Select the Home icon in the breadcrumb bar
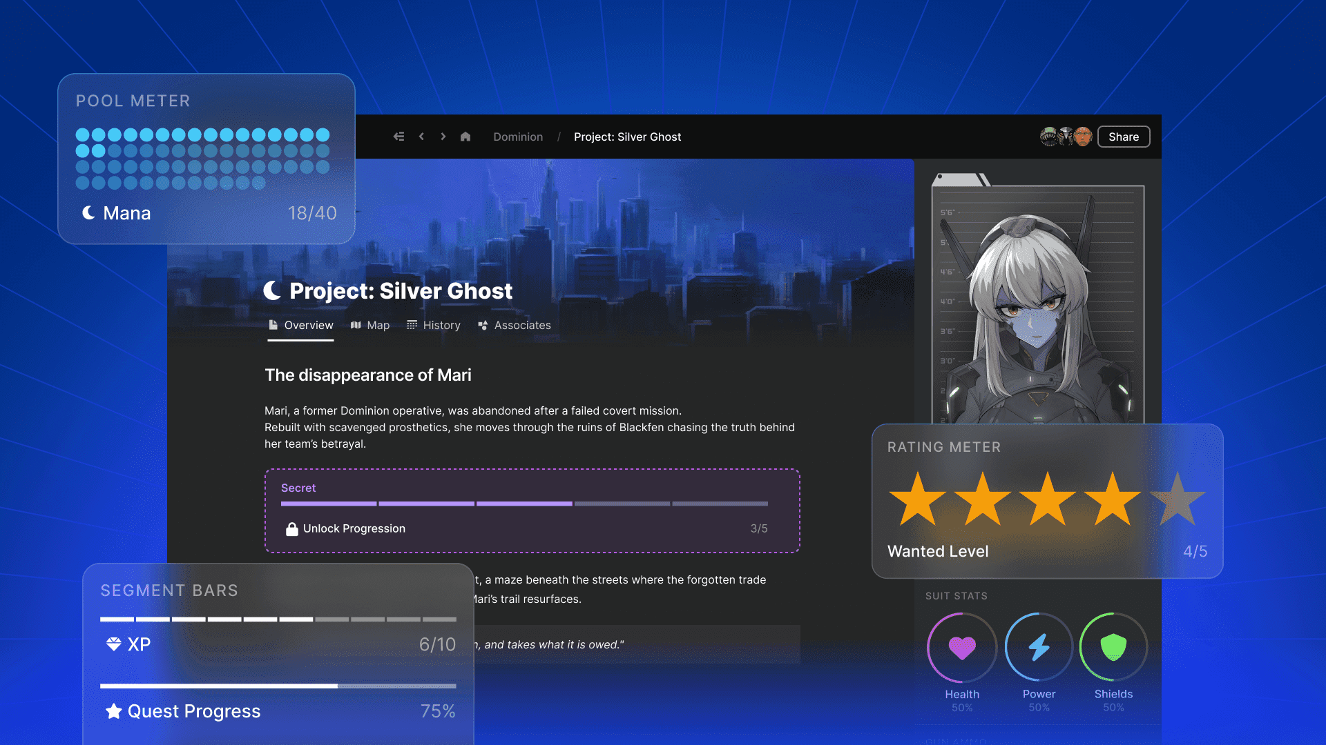 coord(465,137)
